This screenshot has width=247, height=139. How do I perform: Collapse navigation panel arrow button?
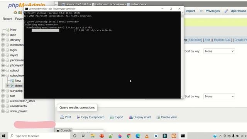pos(56,4)
